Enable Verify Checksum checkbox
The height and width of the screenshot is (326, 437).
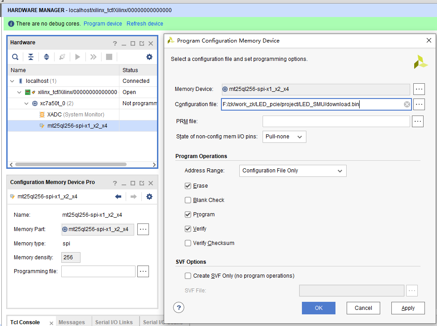188,243
